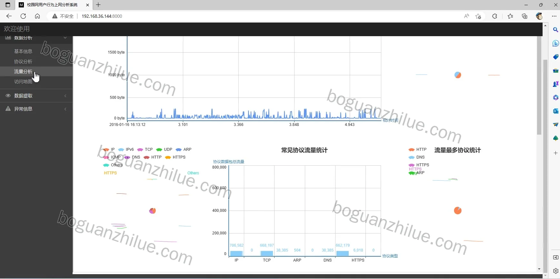Open 访问地图 in the sidebar

23,81
